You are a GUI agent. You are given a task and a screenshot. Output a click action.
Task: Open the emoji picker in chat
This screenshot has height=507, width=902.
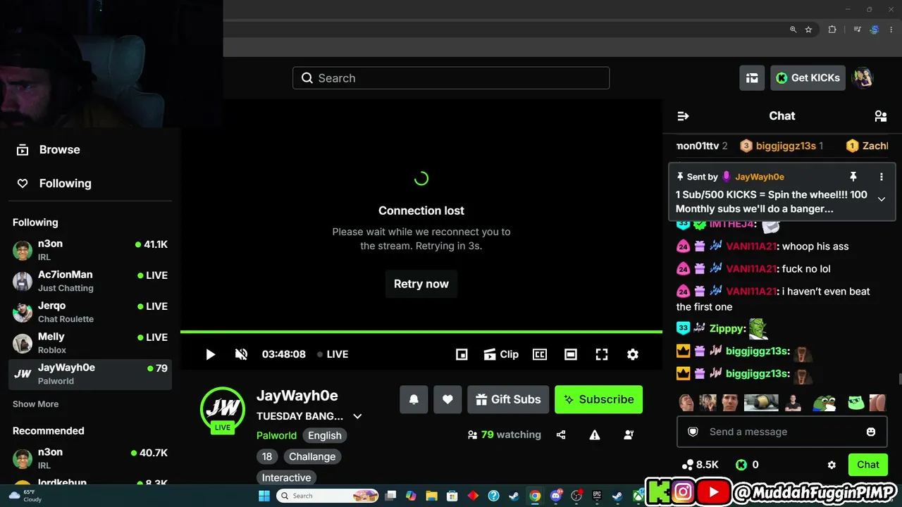tap(871, 432)
